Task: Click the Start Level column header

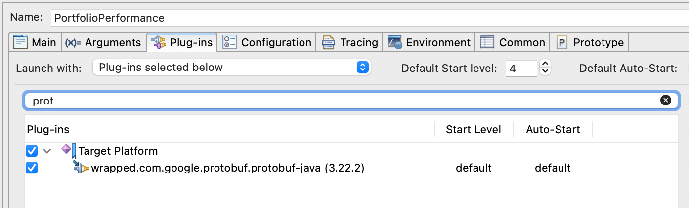Action: 473,130
